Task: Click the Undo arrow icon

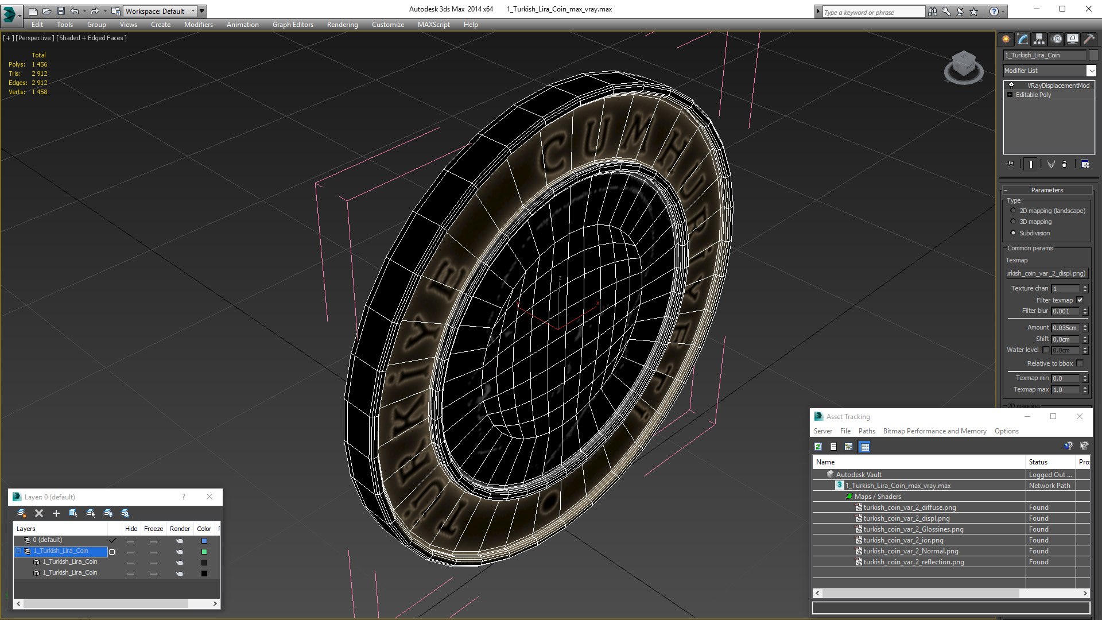Action: (x=75, y=11)
